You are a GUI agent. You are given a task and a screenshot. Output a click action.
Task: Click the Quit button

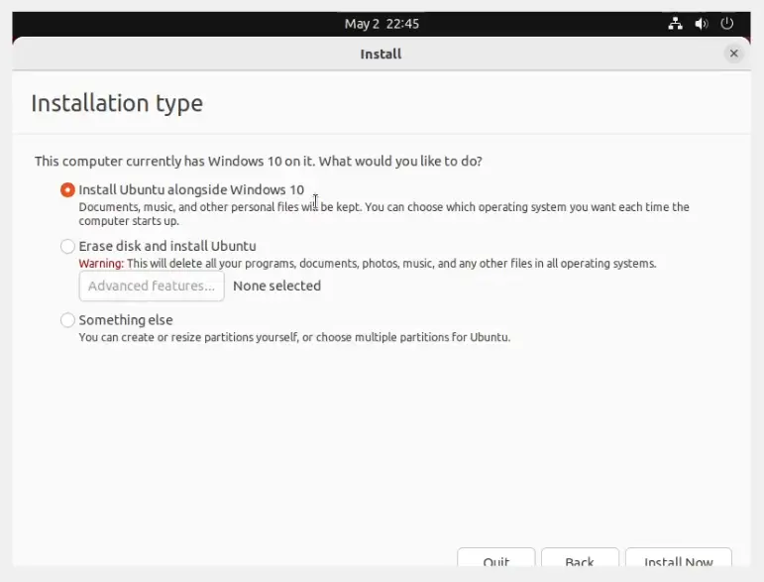(x=496, y=558)
